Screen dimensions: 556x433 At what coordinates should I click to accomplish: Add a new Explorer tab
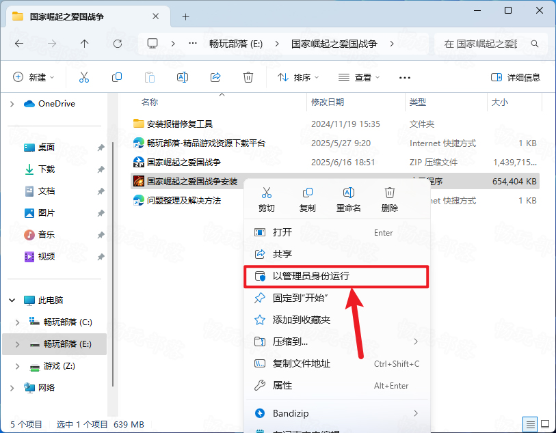tap(185, 16)
